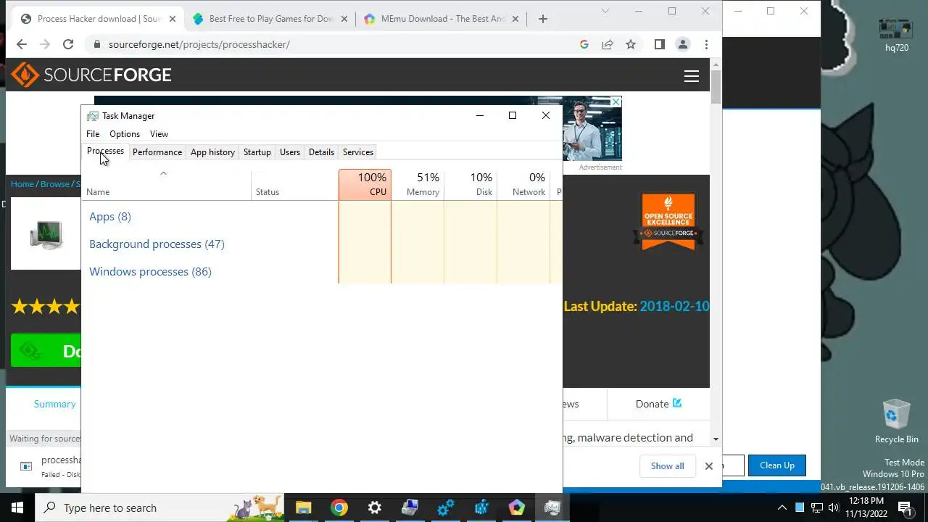The height and width of the screenshot is (522, 928).
Task: Click Show all downloads button
Action: click(667, 466)
